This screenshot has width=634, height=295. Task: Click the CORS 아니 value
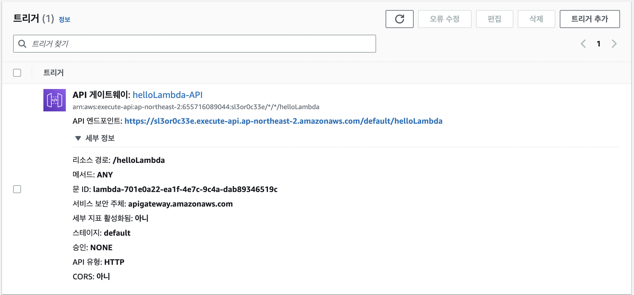point(103,277)
